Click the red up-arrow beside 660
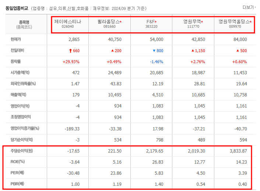 pos(70,51)
